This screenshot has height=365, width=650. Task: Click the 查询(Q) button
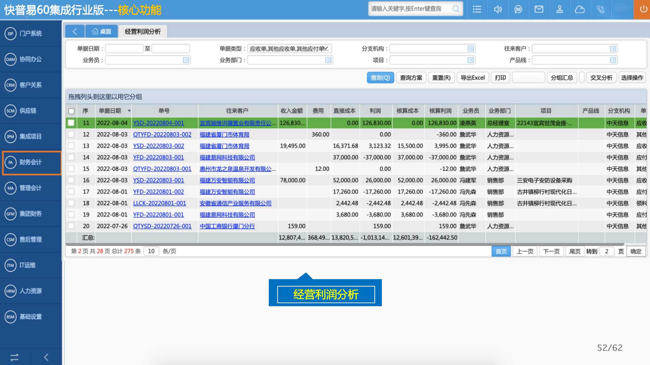coord(380,78)
